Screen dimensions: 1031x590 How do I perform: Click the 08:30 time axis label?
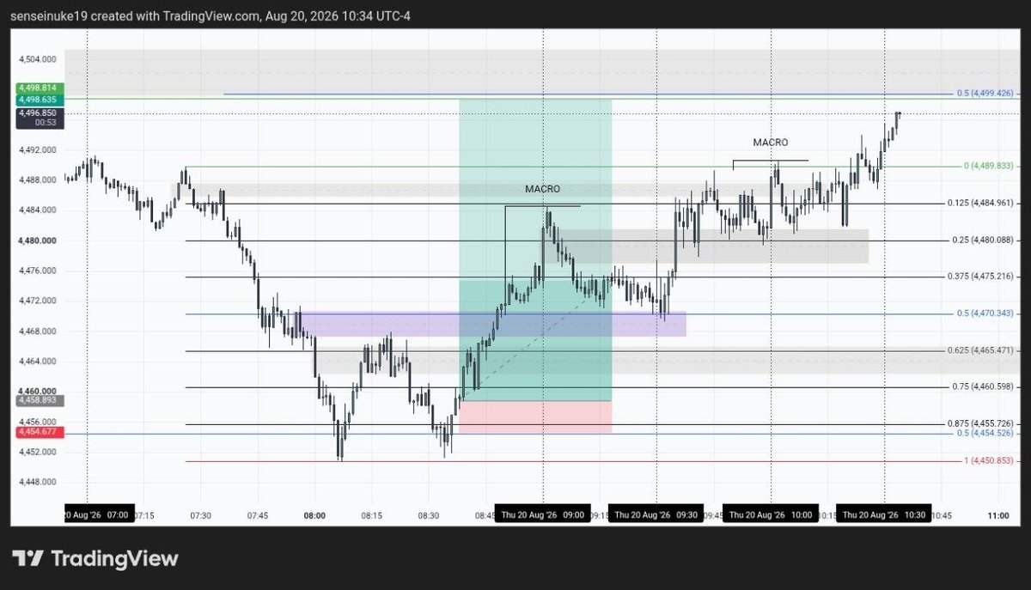[x=429, y=516]
